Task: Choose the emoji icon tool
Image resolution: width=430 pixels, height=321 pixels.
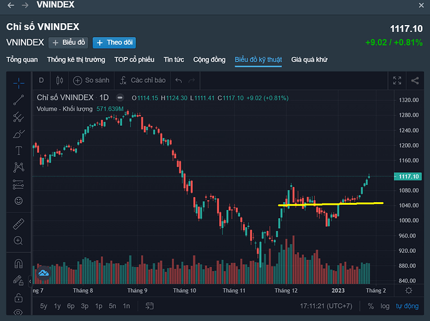Action: point(19,201)
